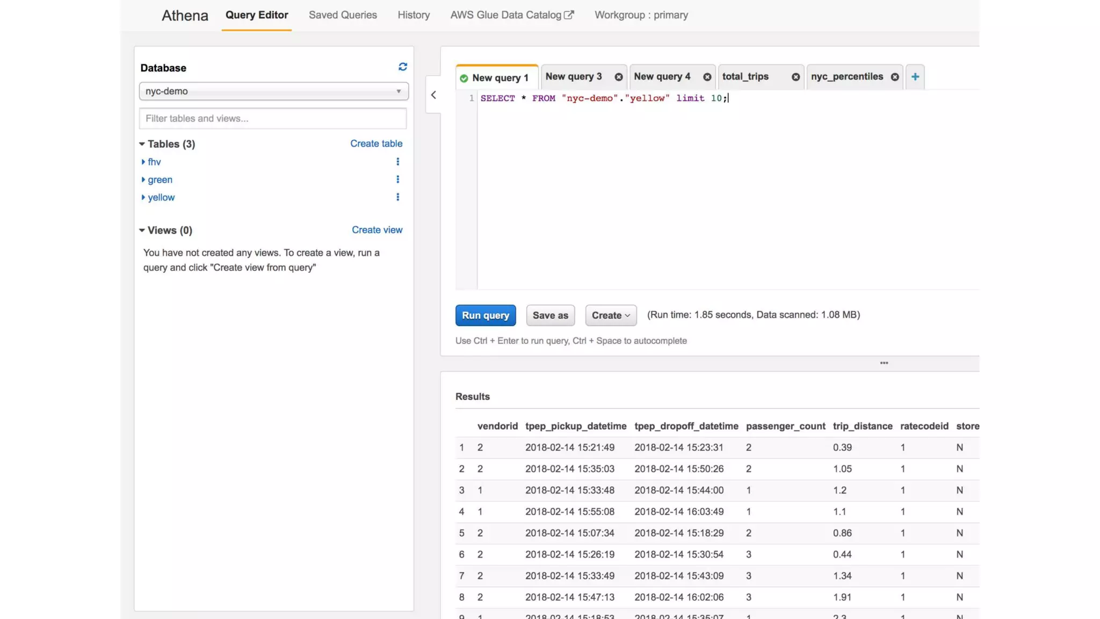The height and width of the screenshot is (619, 1100).
Task: Collapse the left database sidebar
Action: [x=433, y=95]
